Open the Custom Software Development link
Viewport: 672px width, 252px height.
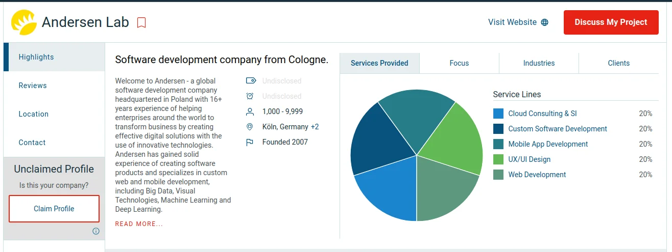558,129
